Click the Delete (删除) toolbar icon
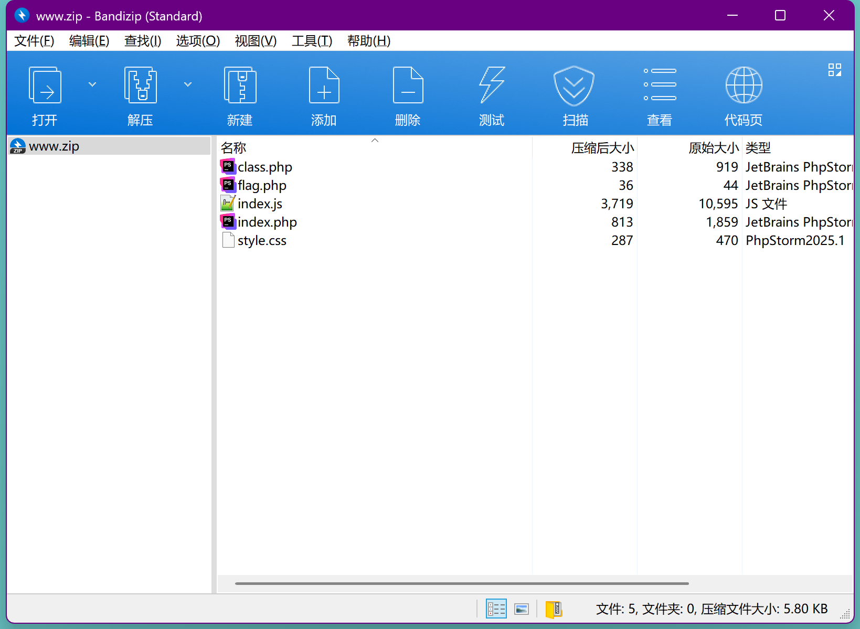This screenshot has width=860, height=629. [x=408, y=86]
